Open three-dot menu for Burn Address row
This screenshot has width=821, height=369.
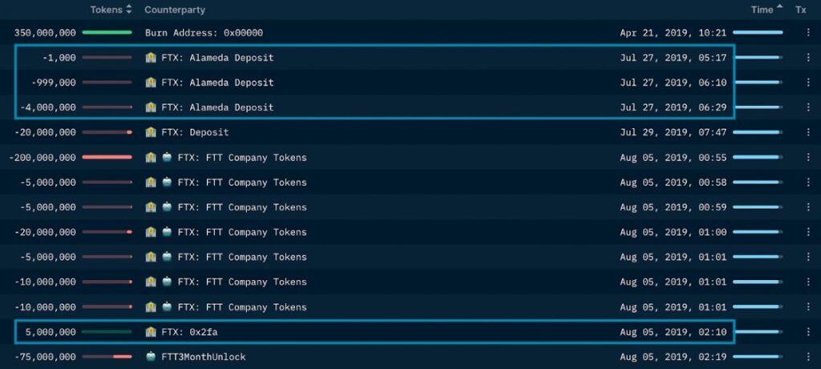(x=808, y=33)
